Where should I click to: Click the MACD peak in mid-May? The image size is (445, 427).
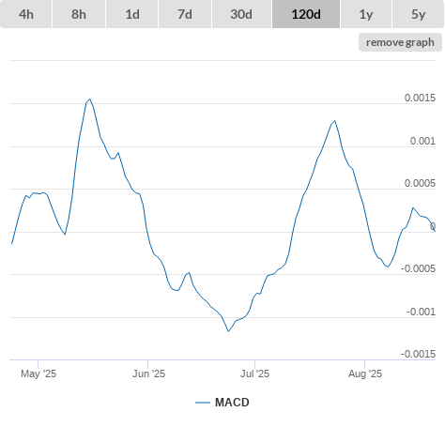(90, 99)
